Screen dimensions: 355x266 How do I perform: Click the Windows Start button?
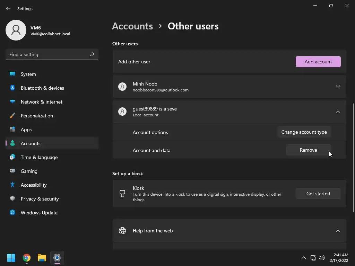(x=11, y=258)
